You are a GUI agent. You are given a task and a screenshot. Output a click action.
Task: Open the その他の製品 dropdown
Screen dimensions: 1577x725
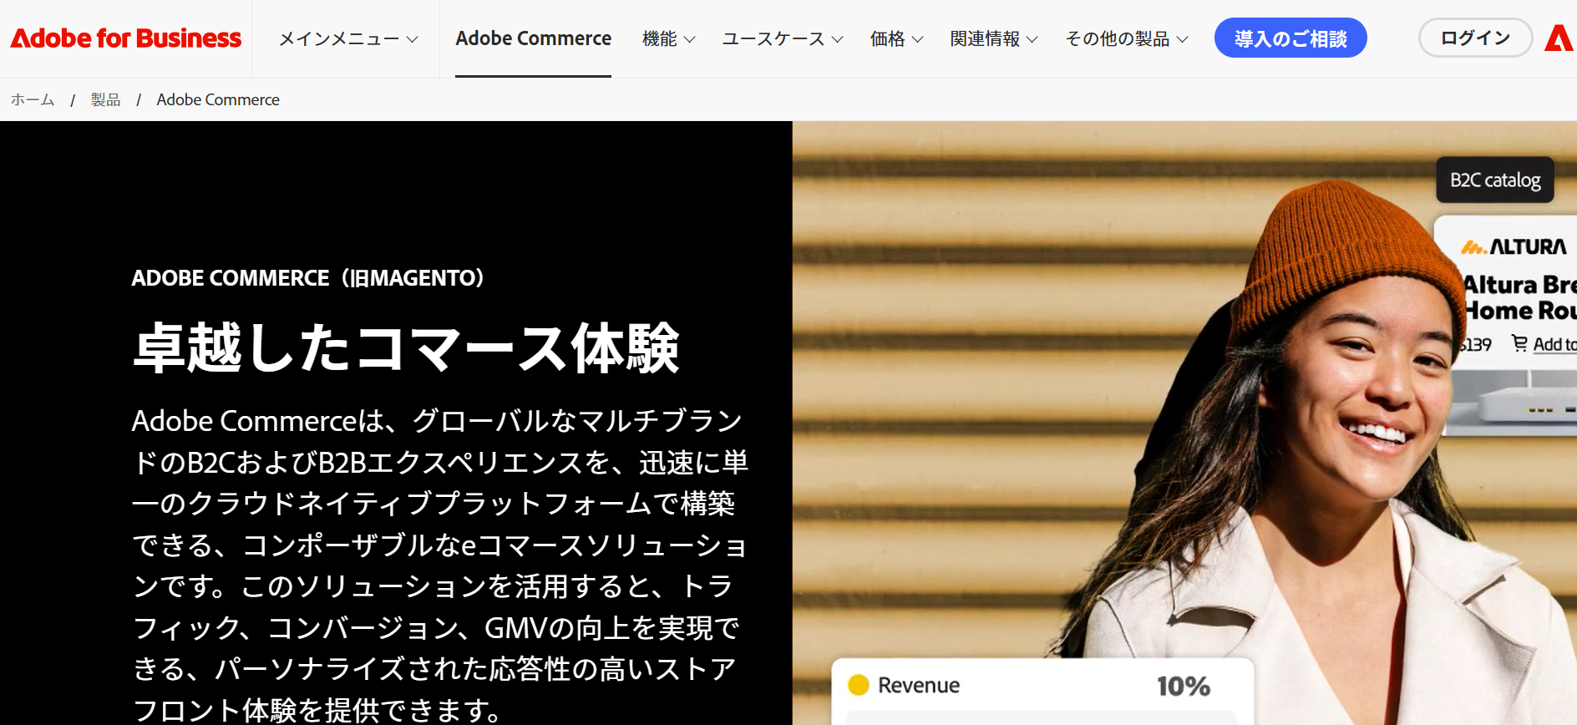[1127, 39]
